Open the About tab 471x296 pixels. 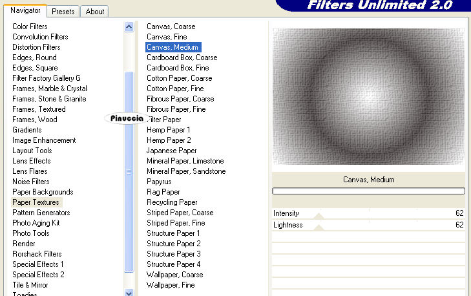click(94, 12)
